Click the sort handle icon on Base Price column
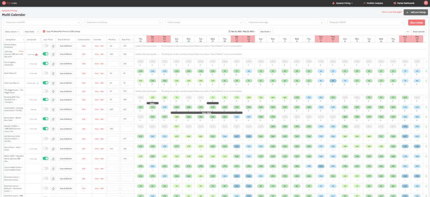The width and height of the screenshot is (430, 197). [134, 40]
